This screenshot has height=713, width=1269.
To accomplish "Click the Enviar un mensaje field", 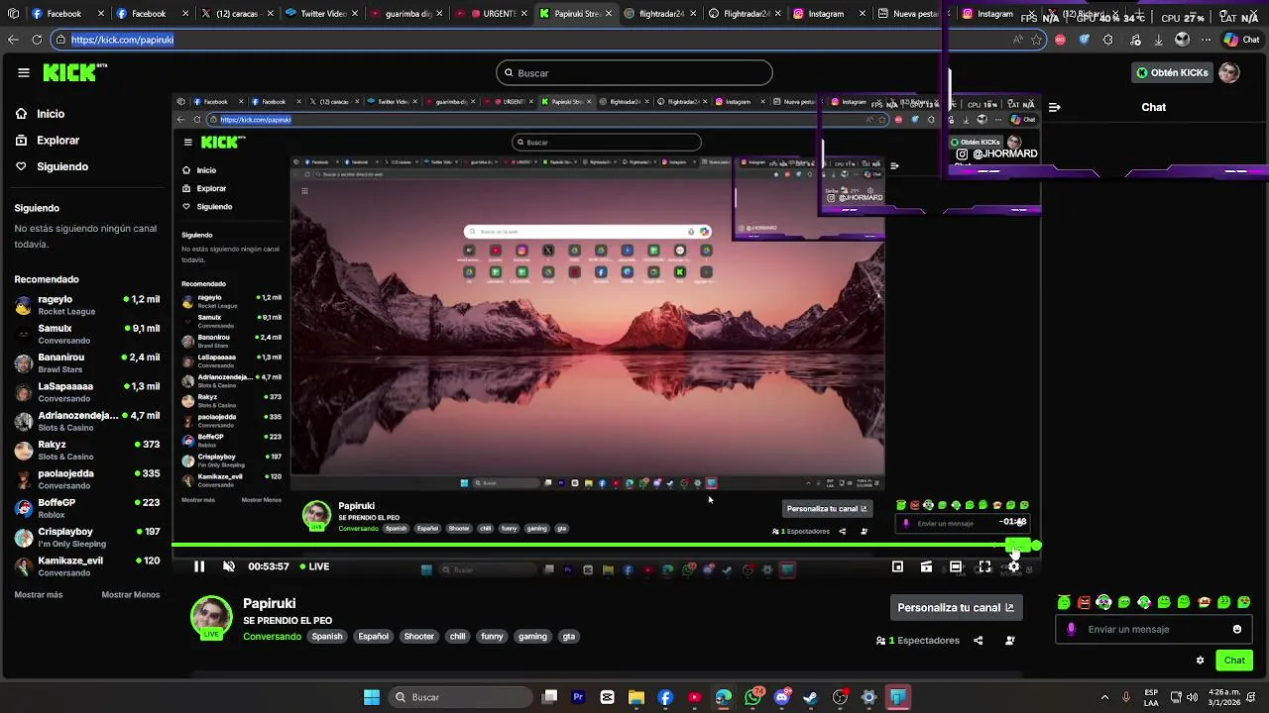I will (x=1154, y=629).
